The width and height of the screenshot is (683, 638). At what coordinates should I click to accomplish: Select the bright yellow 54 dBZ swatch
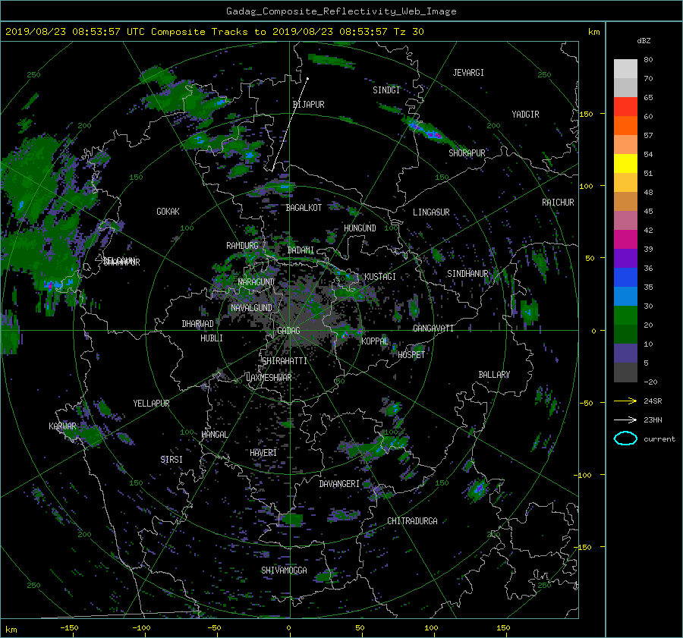(x=625, y=163)
